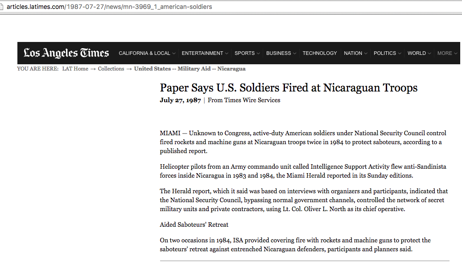Open the Sports menu

244,53
